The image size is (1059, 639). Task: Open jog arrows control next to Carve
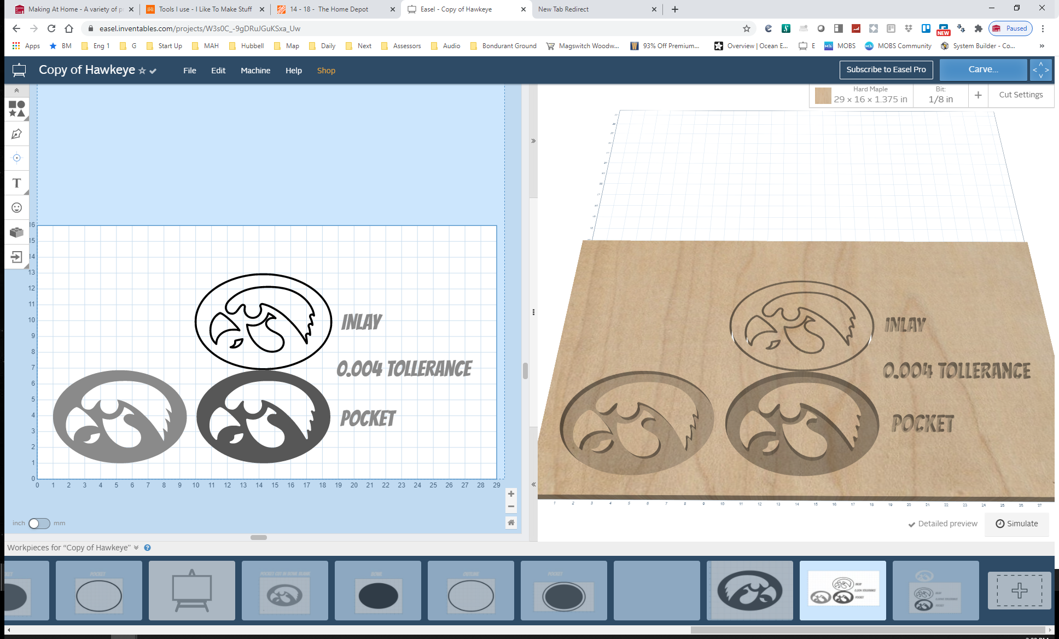(1040, 69)
